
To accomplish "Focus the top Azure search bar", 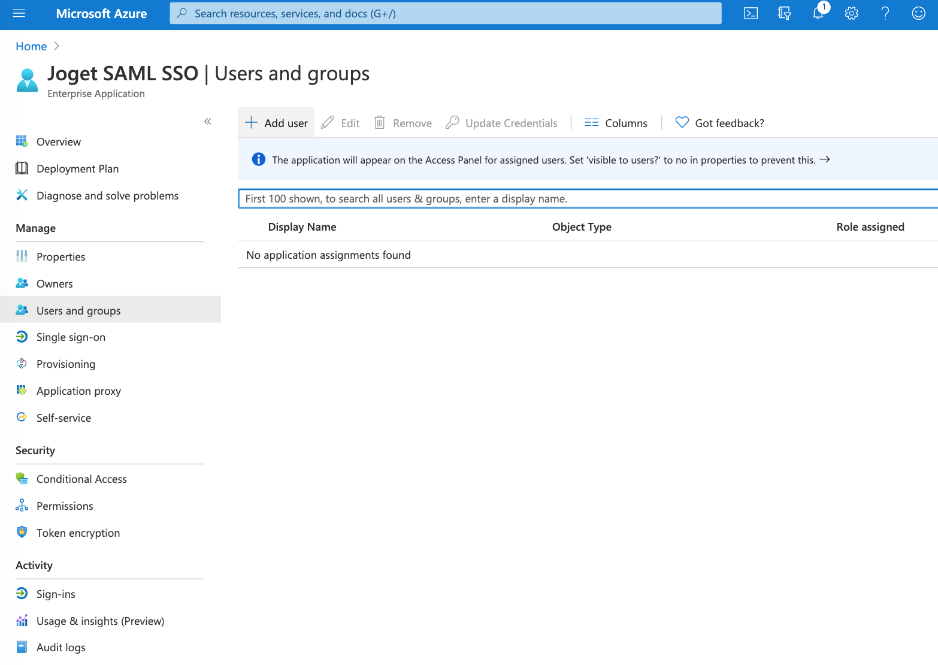I will coord(445,13).
